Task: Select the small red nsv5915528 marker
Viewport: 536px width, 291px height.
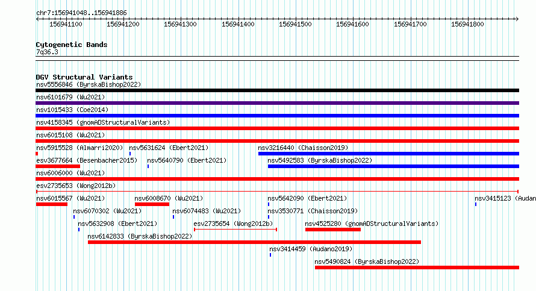Action: pos(37,154)
